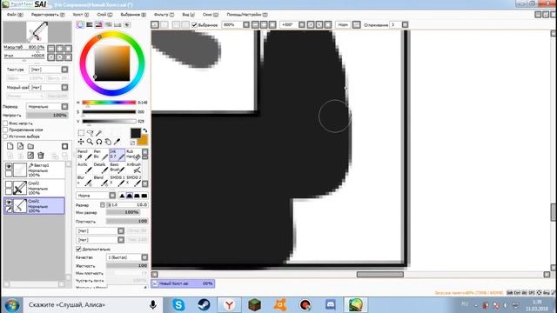Hide the selected bottom layer with eye icon
The image size is (557, 313).
click(9, 203)
